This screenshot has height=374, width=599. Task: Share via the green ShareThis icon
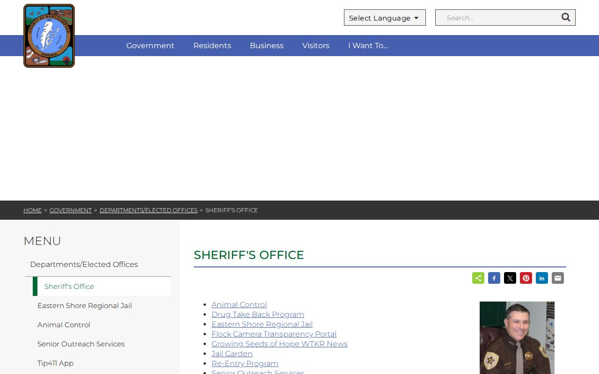pos(478,278)
